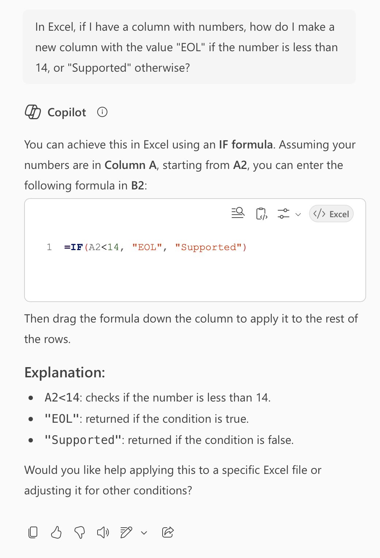The width and height of the screenshot is (380, 558).
Task: Expand the code block options chevron
Action: pyautogui.click(x=298, y=214)
